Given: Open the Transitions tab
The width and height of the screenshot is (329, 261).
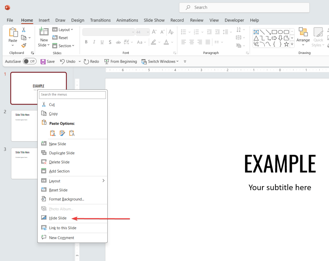Looking at the screenshot, I should point(100,20).
